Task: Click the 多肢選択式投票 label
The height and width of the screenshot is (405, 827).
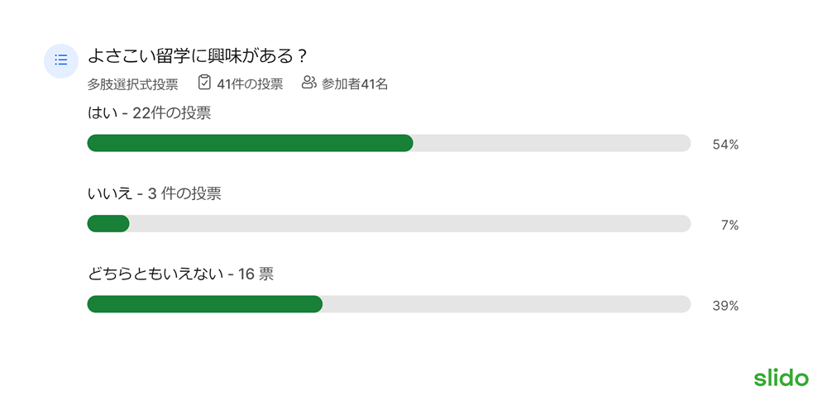Action: tap(132, 84)
